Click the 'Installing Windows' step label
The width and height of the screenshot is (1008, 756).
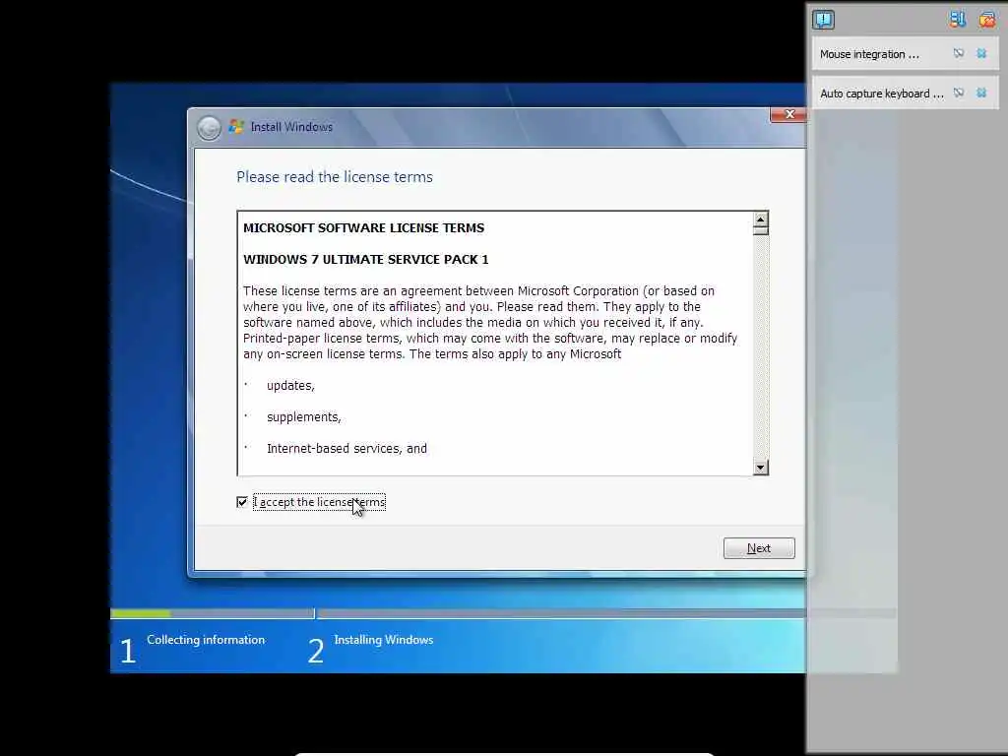(384, 640)
